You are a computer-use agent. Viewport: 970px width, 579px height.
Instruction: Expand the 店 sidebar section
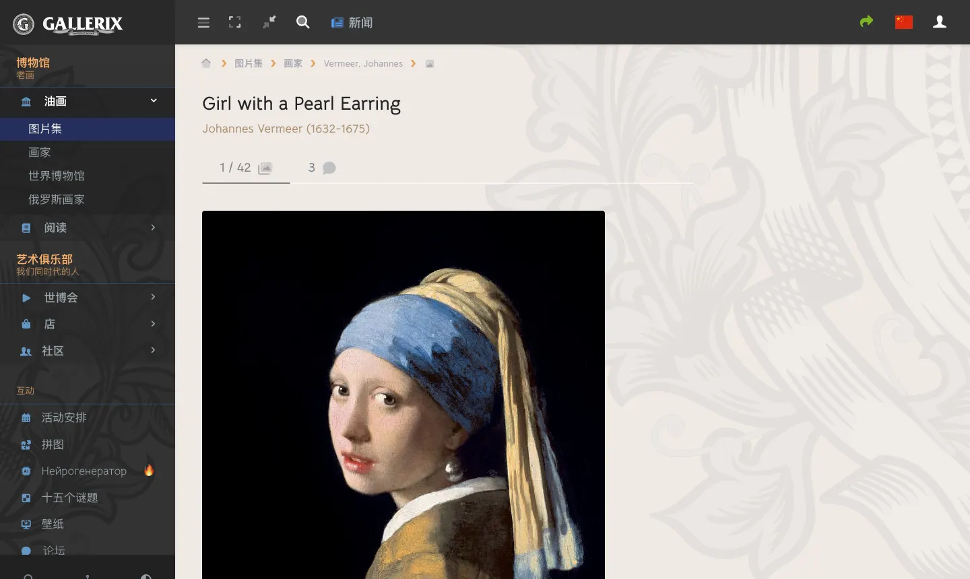click(x=88, y=324)
